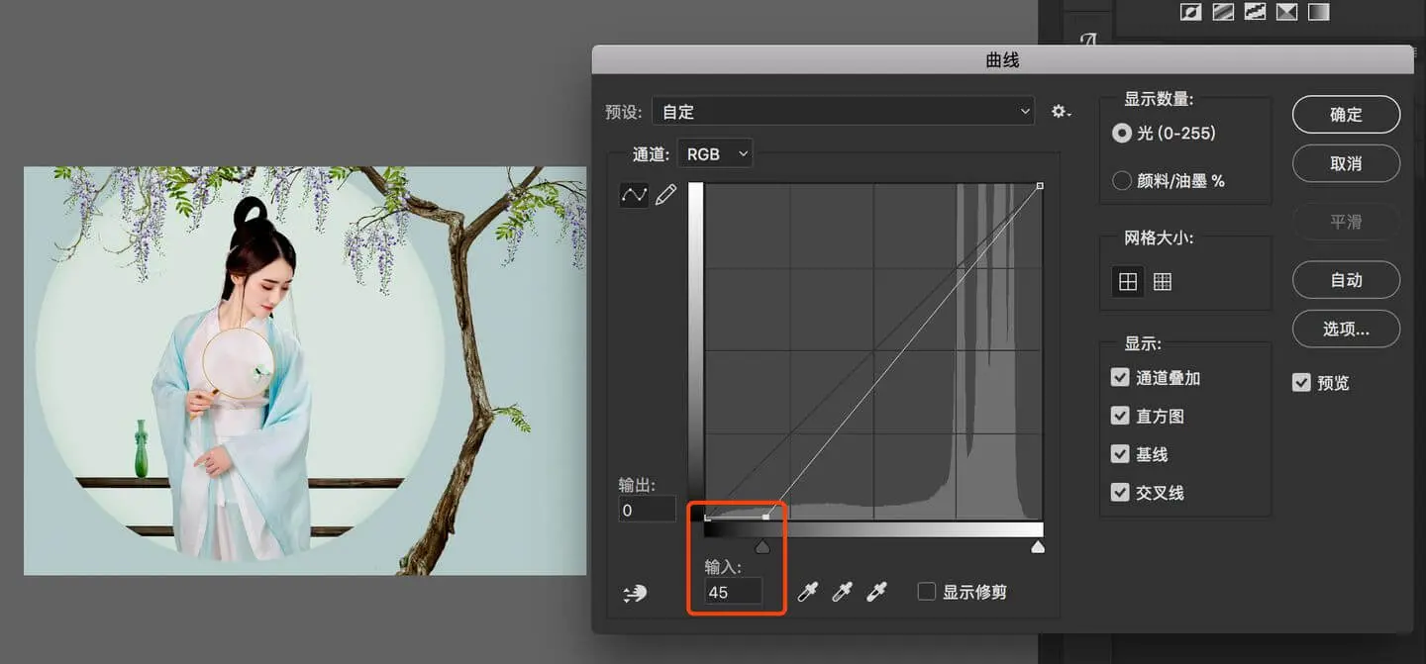The image size is (1426, 664).
Task: Open the 通道 RGB channel dropdown
Action: pos(715,153)
